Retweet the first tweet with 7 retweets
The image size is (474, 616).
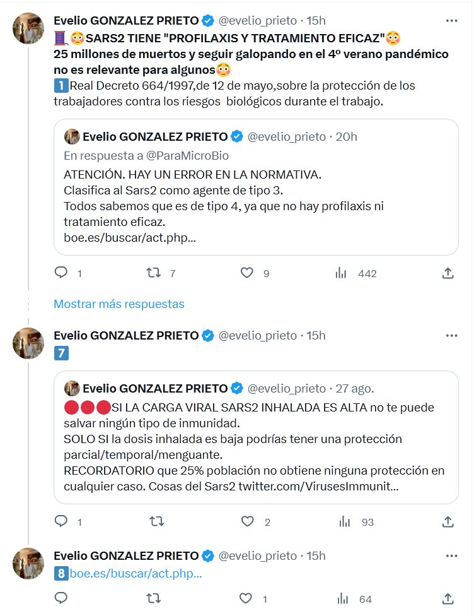coord(153,273)
